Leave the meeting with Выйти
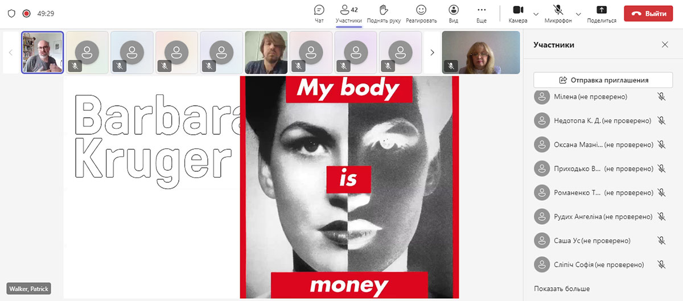The image size is (683, 301). coord(648,14)
